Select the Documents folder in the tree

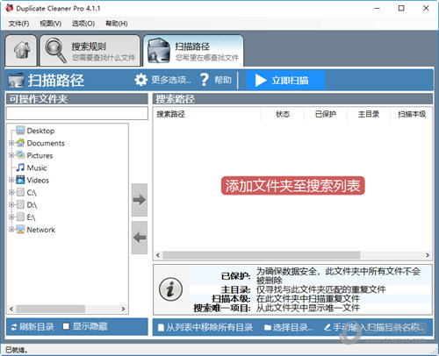46,143
